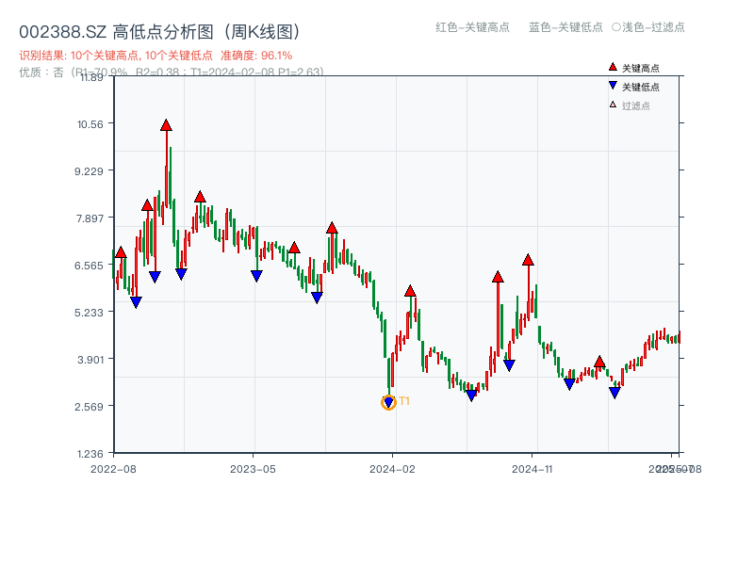This screenshot has height=565, width=754.
Task: Click the white triangle beside 过滤点 legend
Action: click(613, 105)
